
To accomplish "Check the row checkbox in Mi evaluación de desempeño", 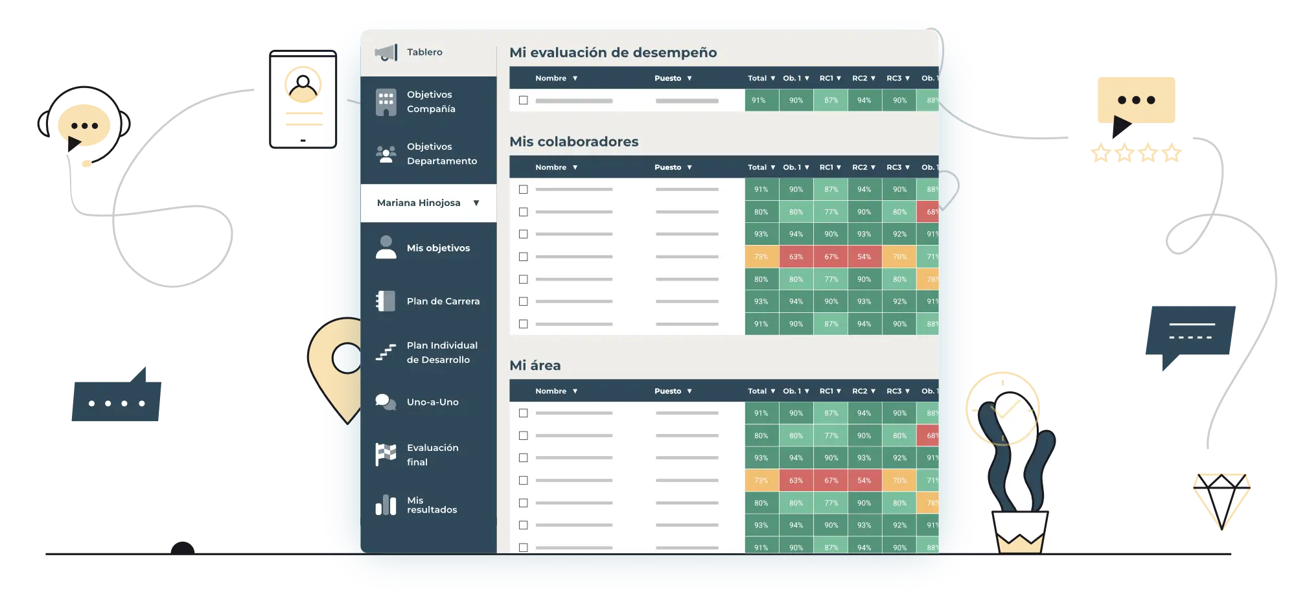I will click(x=523, y=100).
